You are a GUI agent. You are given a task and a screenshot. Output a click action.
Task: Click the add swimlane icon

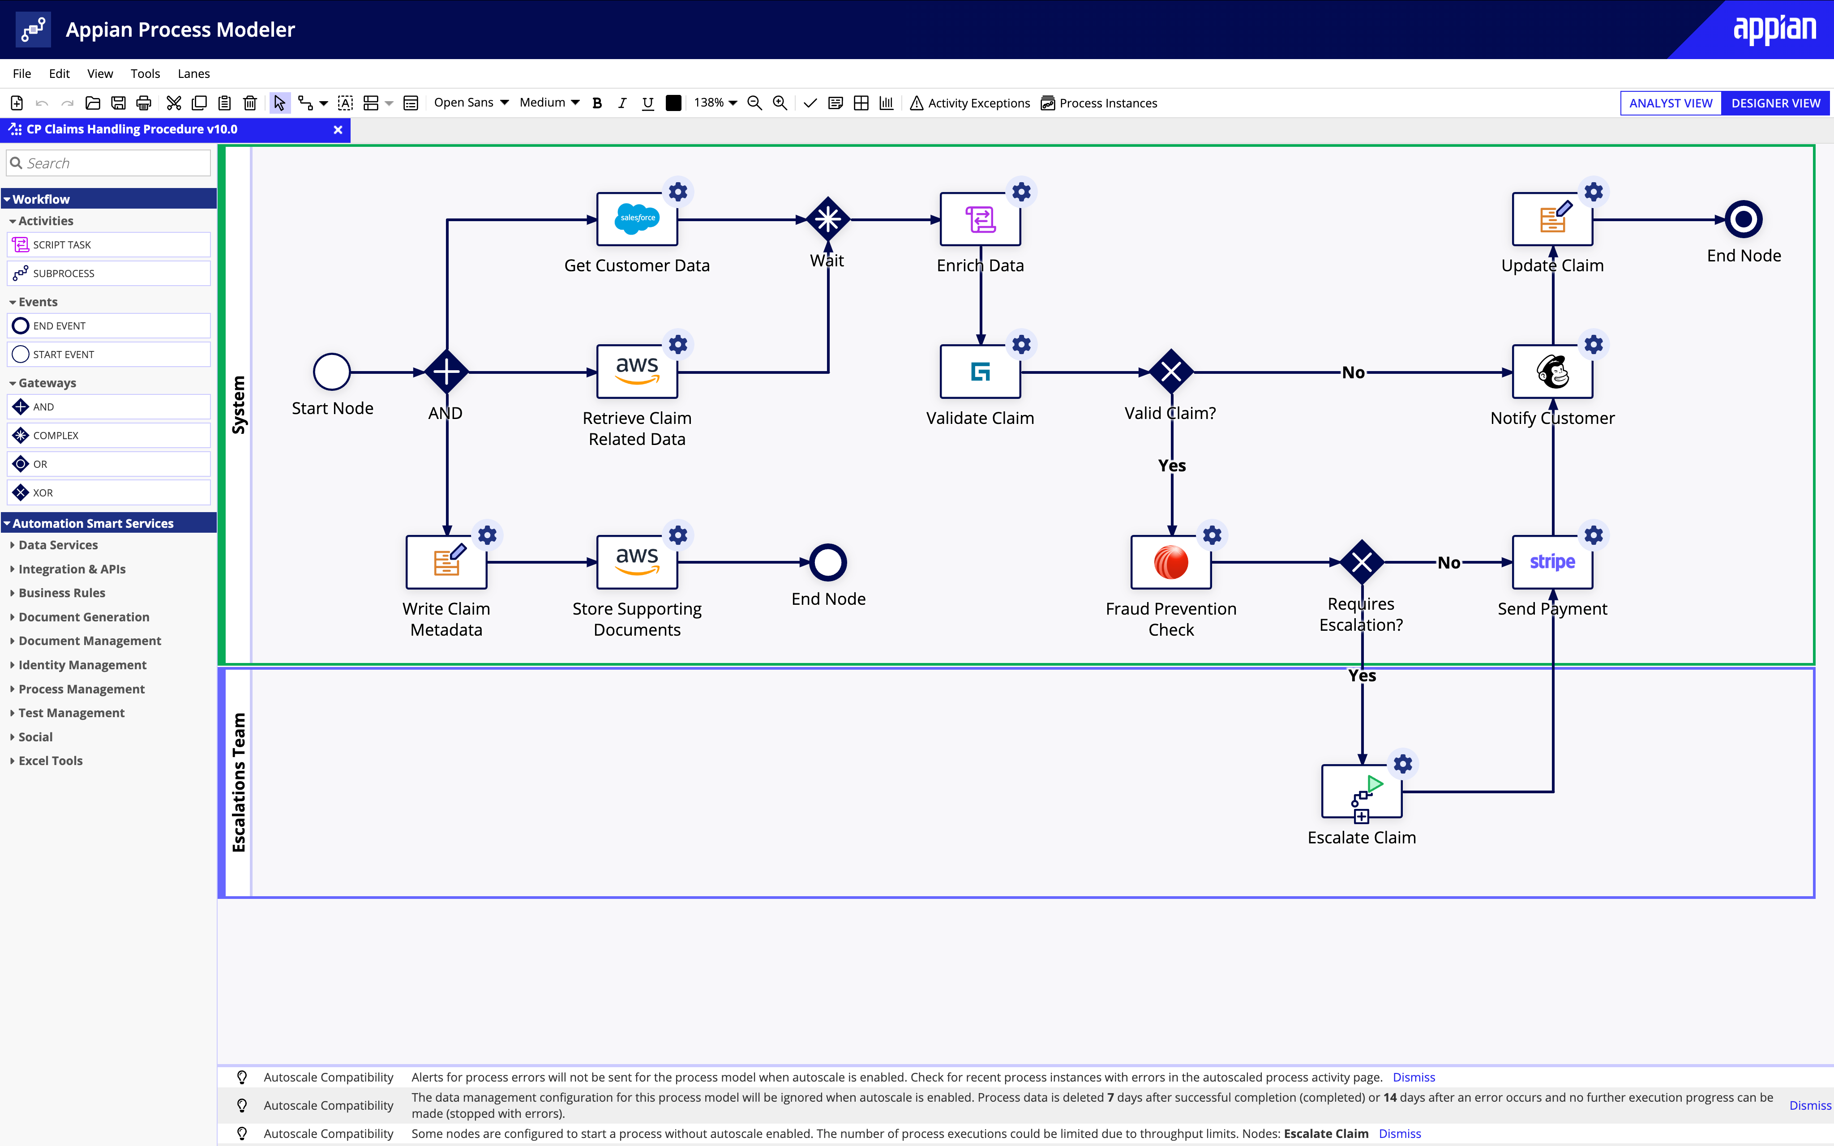click(x=371, y=103)
